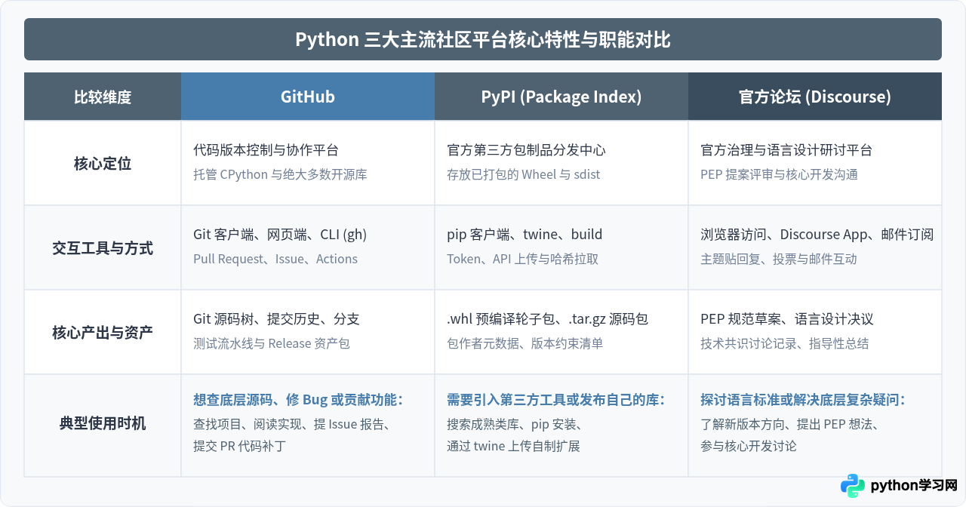Image resolution: width=966 pixels, height=507 pixels.
Task: Click the 核心产出与资产 row label
Action: [x=103, y=333]
